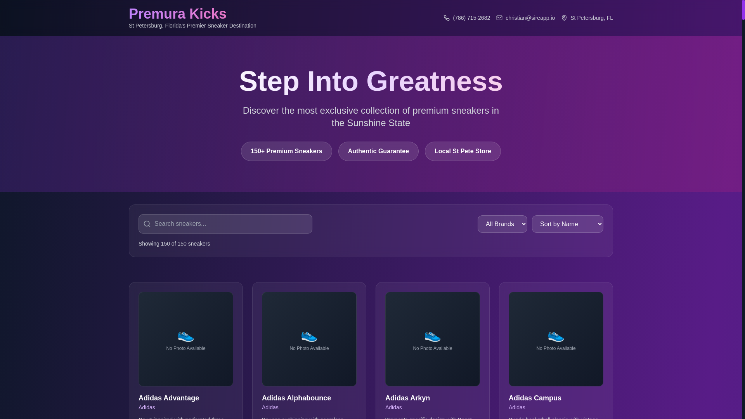The image size is (745, 419).
Task: Click email christian@sireapp.io
Action: tap(530, 18)
